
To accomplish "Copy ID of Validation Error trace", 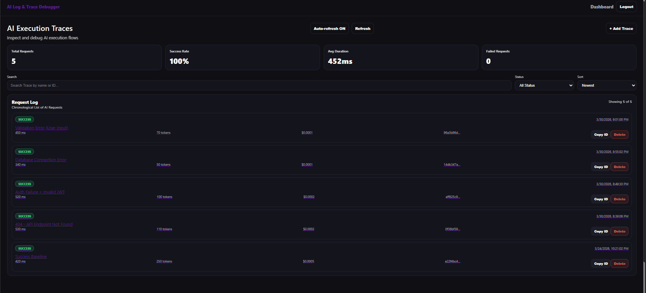I will coord(601,135).
